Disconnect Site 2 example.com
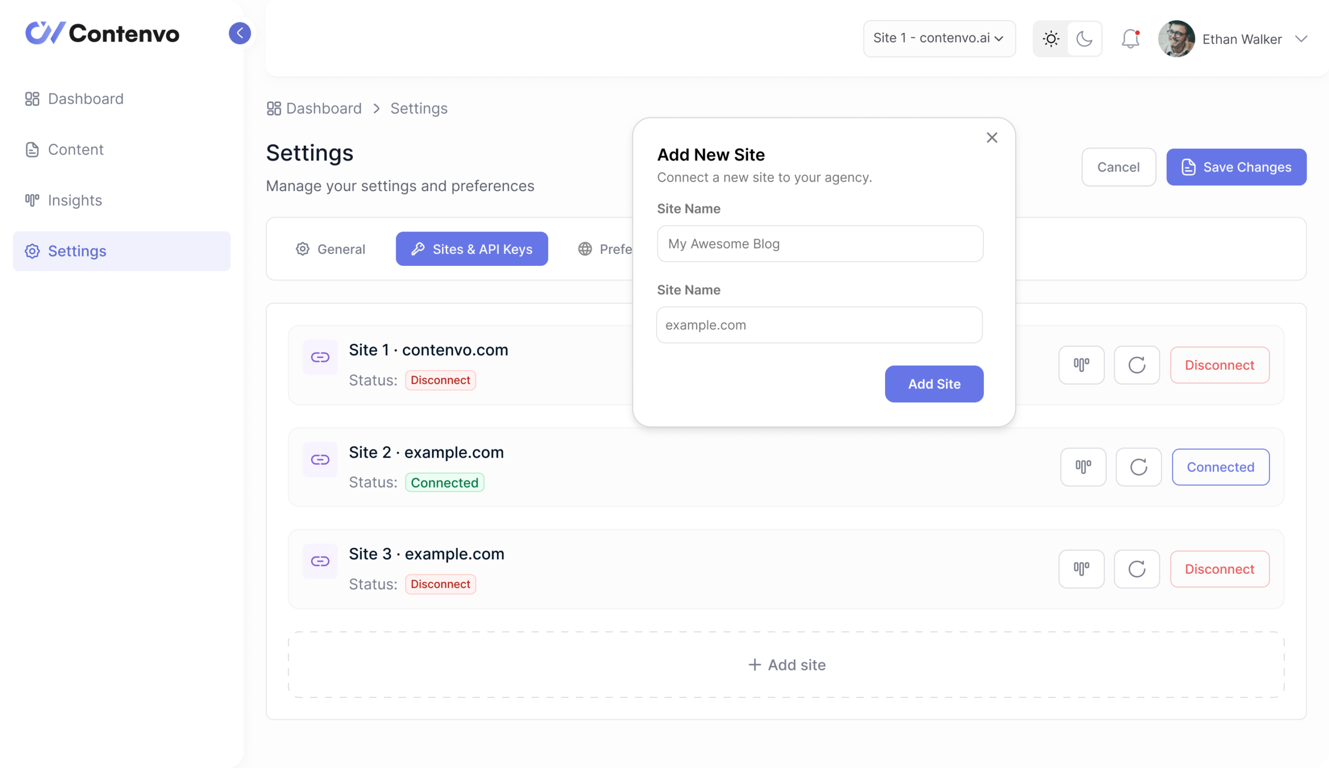The width and height of the screenshot is (1329, 768). [x=1220, y=467]
